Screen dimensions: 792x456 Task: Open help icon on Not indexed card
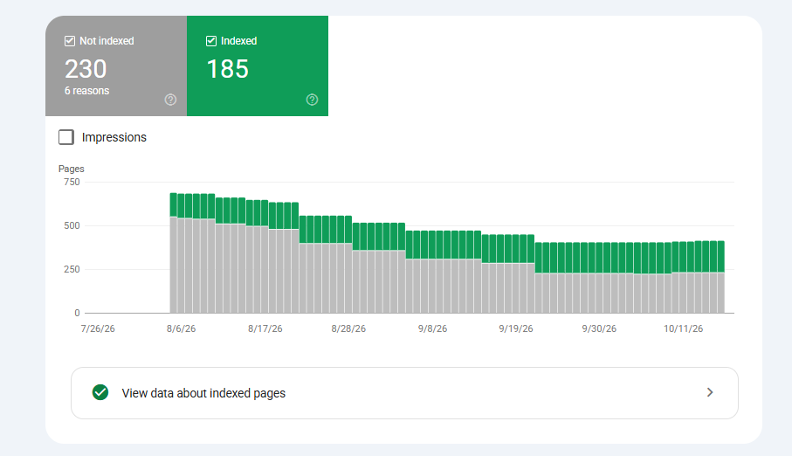pos(171,100)
